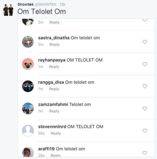Open Showtek's profile picture
157x159 pixels.
point(8,10)
